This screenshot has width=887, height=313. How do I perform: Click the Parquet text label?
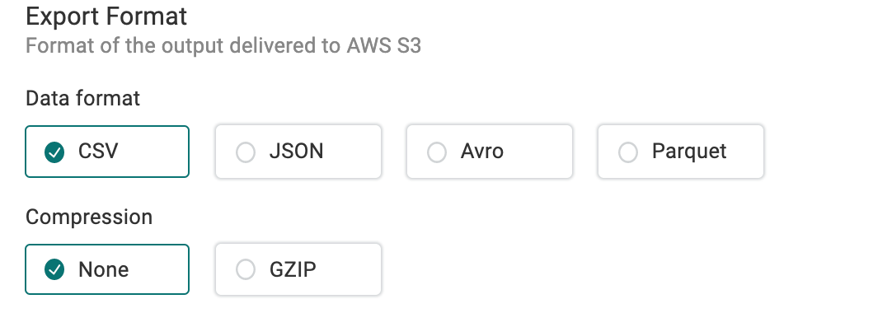click(x=689, y=152)
